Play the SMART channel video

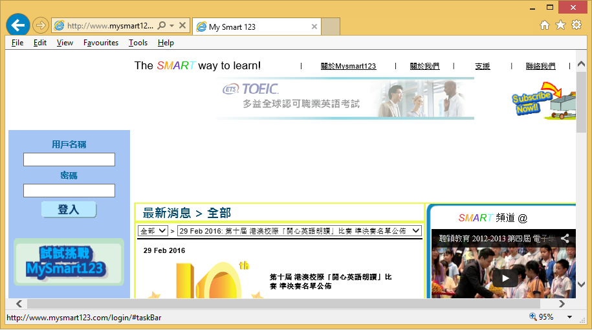[x=505, y=278]
